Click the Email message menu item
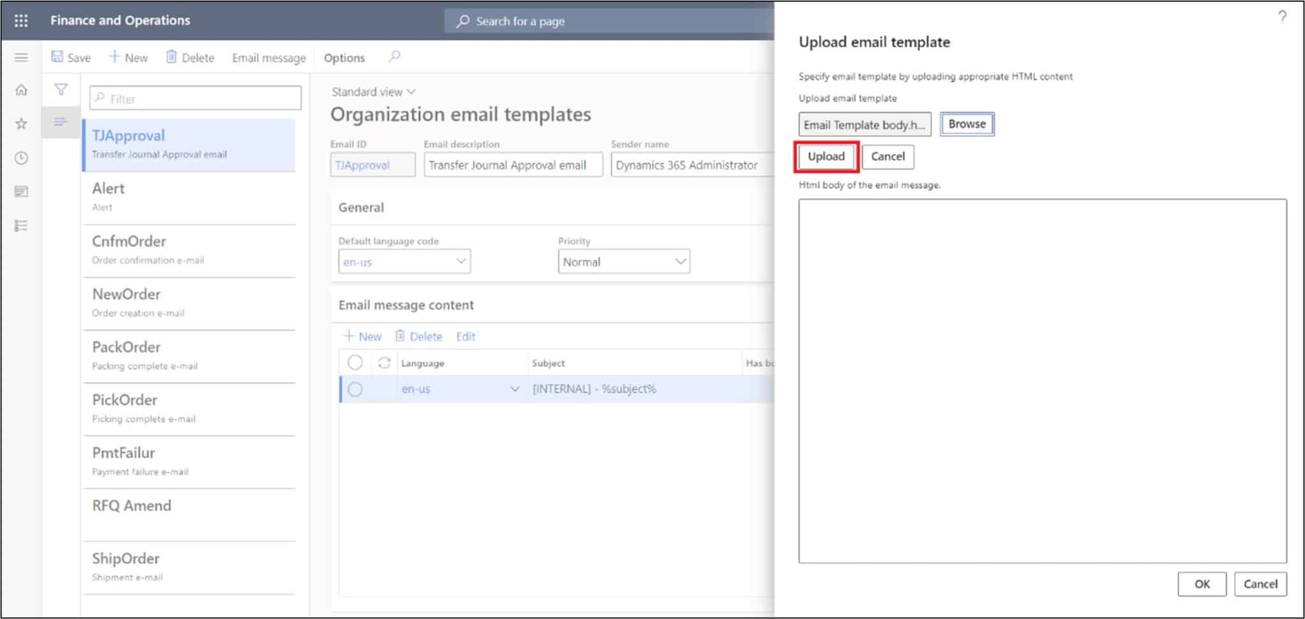The width and height of the screenshot is (1305, 619). click(268, 57)
